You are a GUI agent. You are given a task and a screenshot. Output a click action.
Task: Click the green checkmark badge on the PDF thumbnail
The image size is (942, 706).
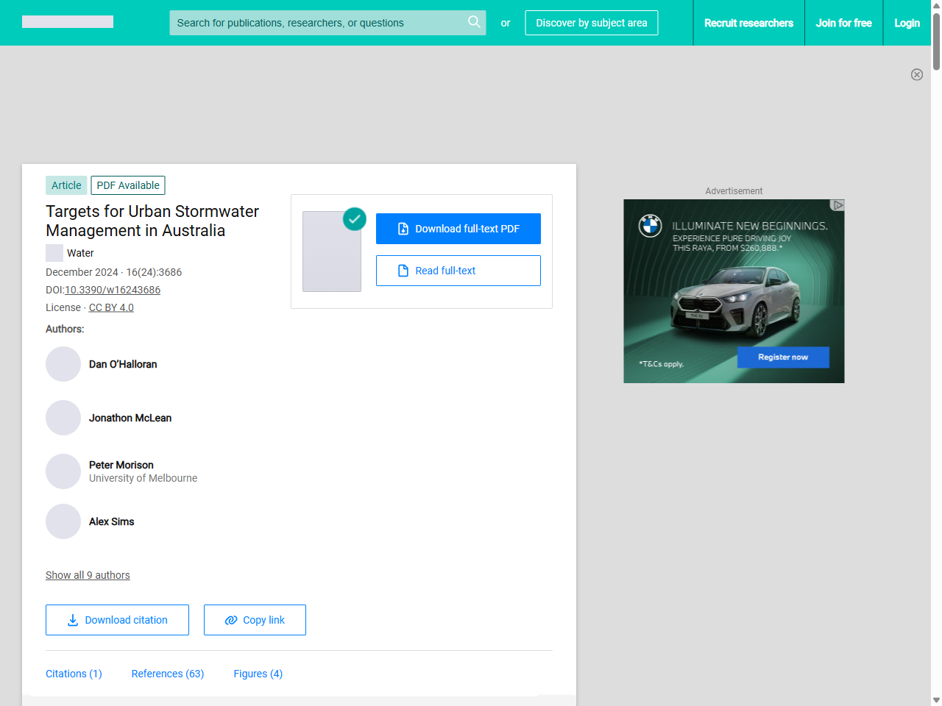tap(354, 219)
